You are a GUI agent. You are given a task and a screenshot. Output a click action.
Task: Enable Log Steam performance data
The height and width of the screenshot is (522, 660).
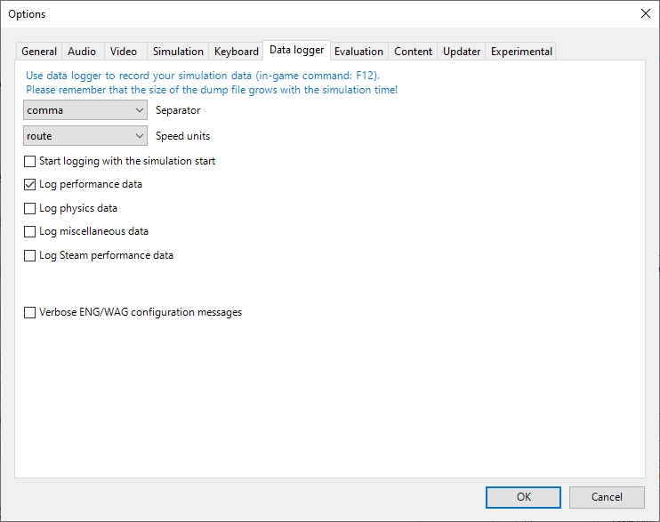tap(30, 255)
